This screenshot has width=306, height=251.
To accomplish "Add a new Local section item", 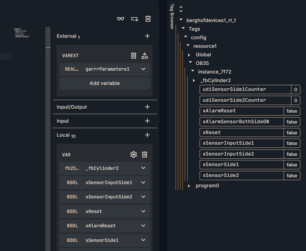I will [x=147, y=135].
